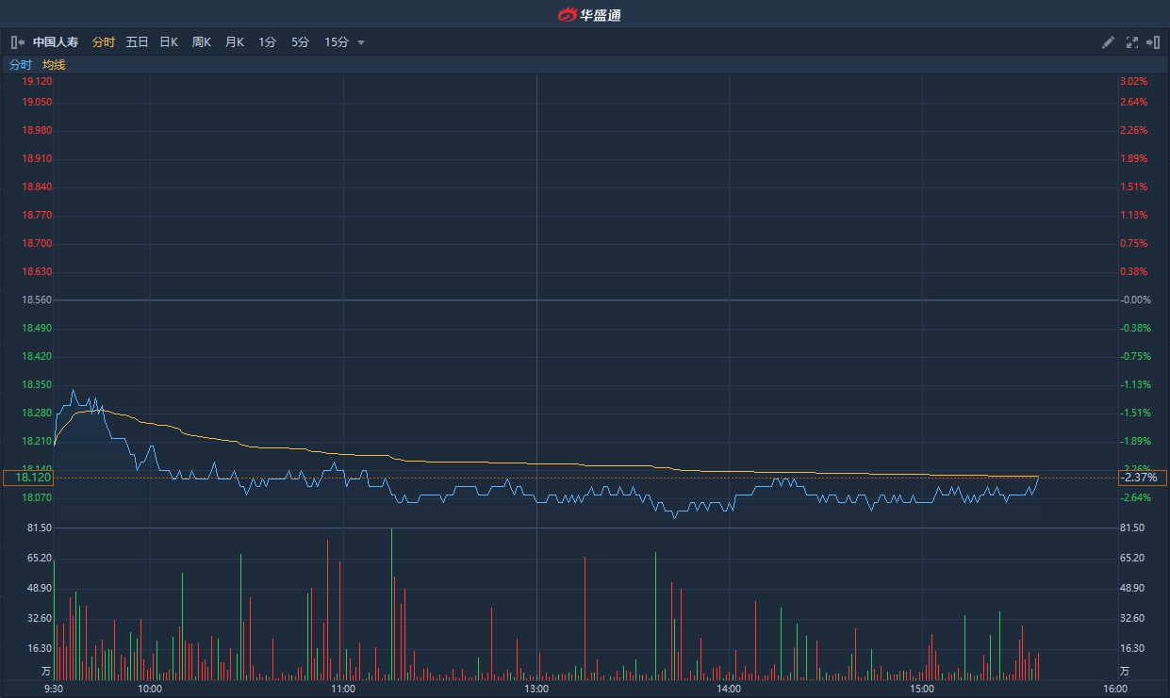The image size is (1170, 698).
Task: Select the active 分时 intraday tab
Action: pyautogui.click(x=104, y=42)
